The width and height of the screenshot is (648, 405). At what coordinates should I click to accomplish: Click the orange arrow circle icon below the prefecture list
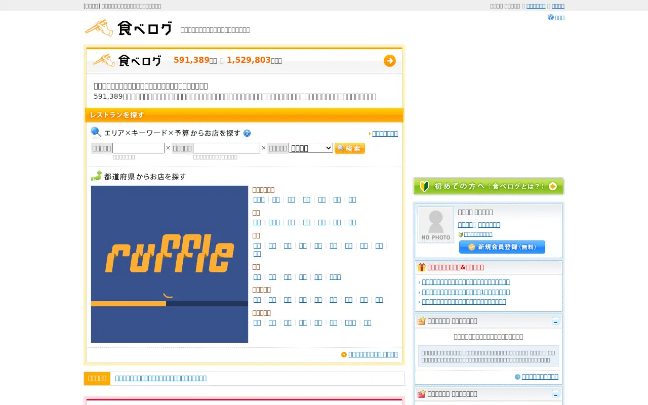click(x=344, y=354)
